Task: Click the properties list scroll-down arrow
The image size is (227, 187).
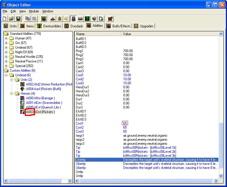Action: click(221, 176)
